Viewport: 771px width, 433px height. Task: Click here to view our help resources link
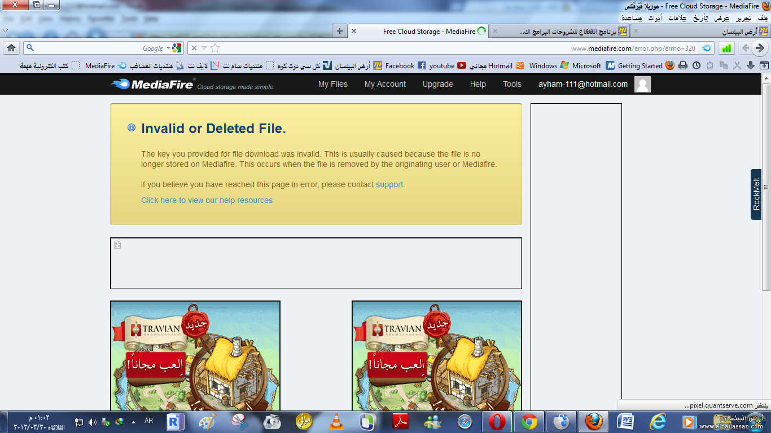point(207,200)
